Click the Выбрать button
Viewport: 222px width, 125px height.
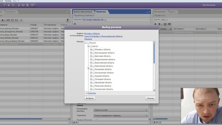pos(90,98)
